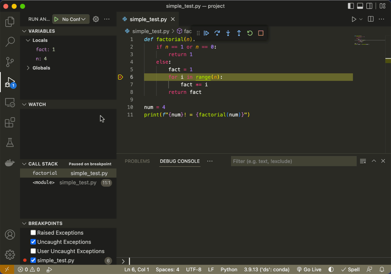Screen dimensions: 391x274
Task: Toggle the bottom panel layout button
Action: pyautogui.click(x=360, y=6)
